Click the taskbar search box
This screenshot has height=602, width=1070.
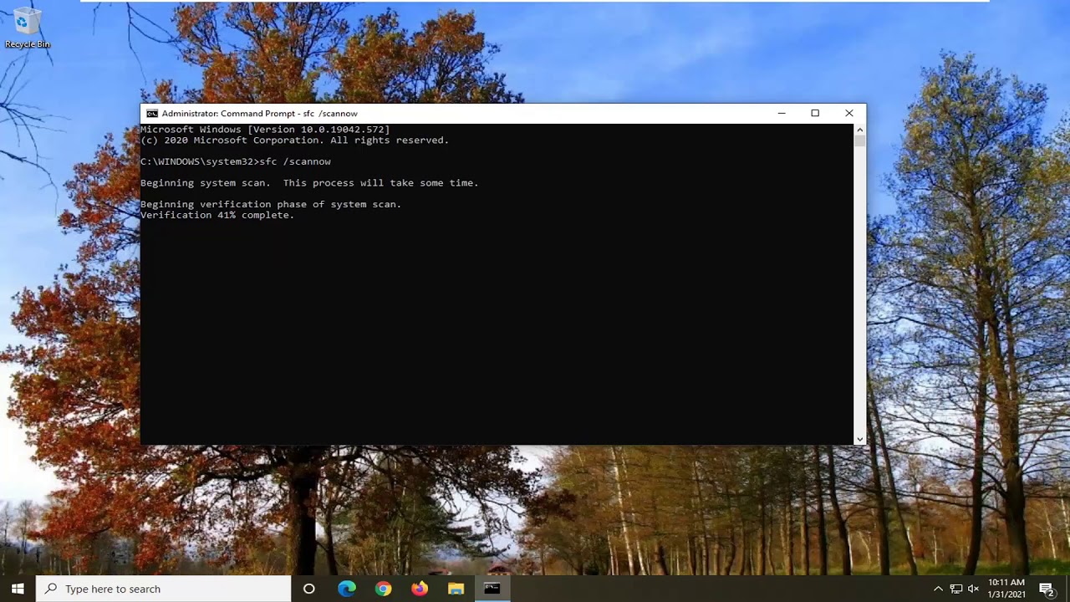[163, 589]
